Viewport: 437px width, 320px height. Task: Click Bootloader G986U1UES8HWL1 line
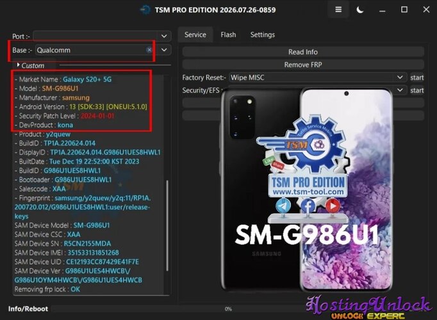click(x=63, y=180)
